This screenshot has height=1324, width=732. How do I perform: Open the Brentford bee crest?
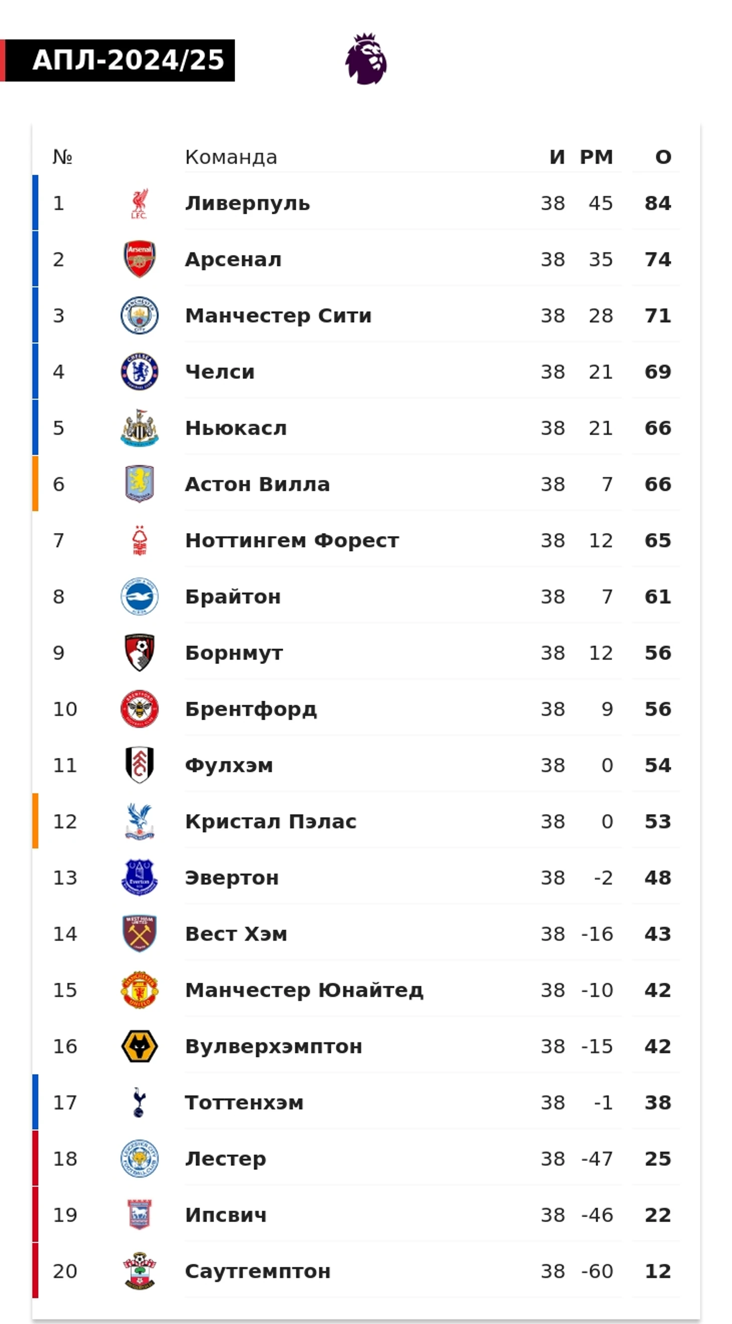(139, 709)
